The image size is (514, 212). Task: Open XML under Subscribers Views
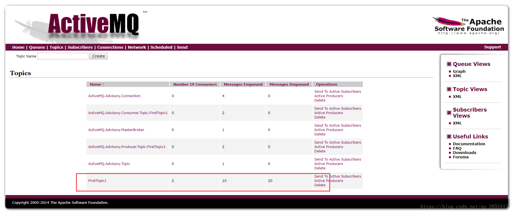(x=457, y=123)
